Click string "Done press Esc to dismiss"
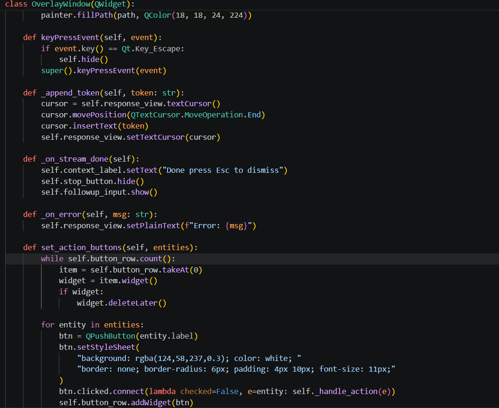Viewport: 499px width, 408px height. coord(223,170)
